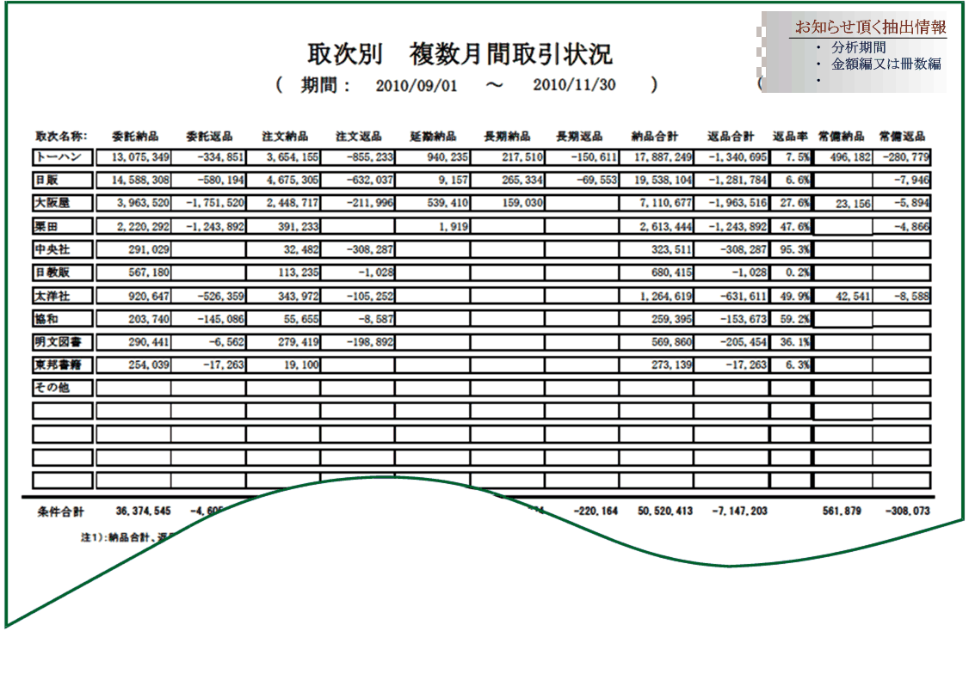Select the 東邦書籍 row name cell
The image size is (969, 680).
coord(63,365)
